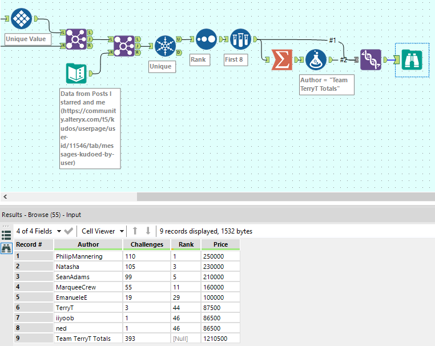Select the TerryT author cell
Image resolution: width=435 pixels, height=346 pixels.
[88, 308]
